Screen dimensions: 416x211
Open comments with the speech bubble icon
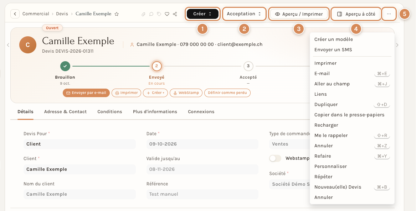(151, 14)
